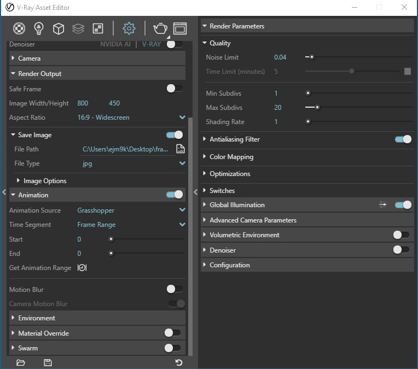Collapse left panel with left-edge arrow

click(4, 192)
